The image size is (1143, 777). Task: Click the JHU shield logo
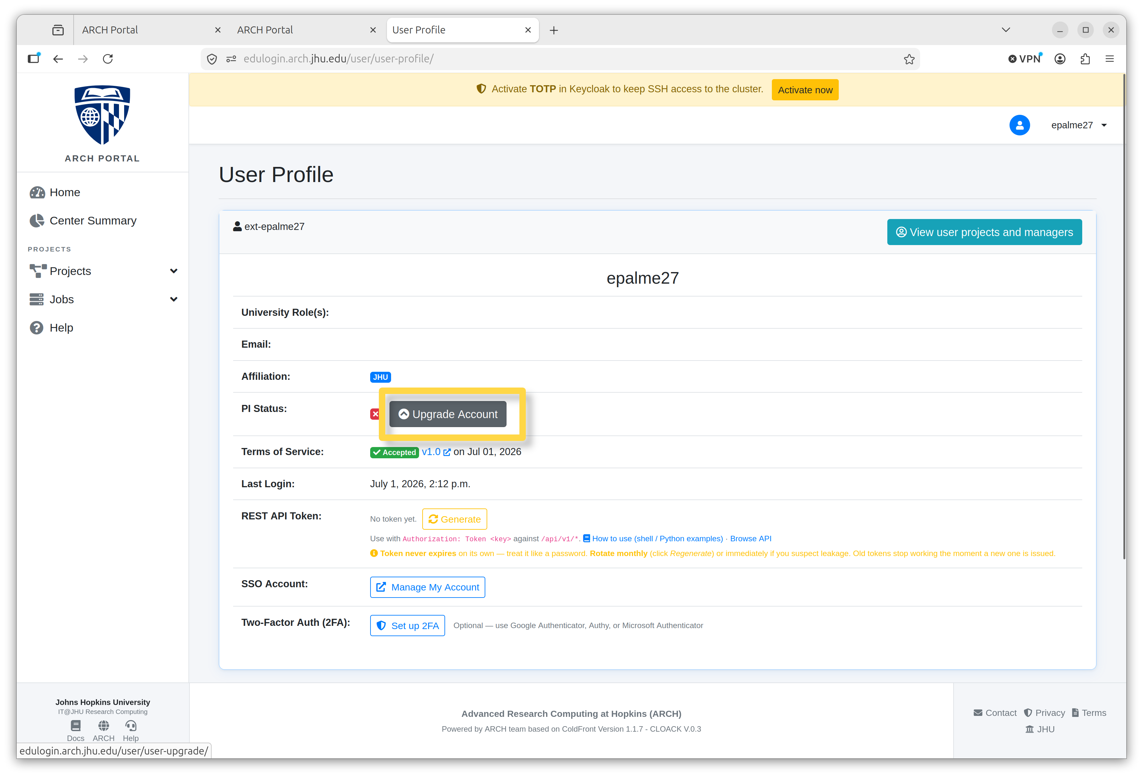(102, 115)
